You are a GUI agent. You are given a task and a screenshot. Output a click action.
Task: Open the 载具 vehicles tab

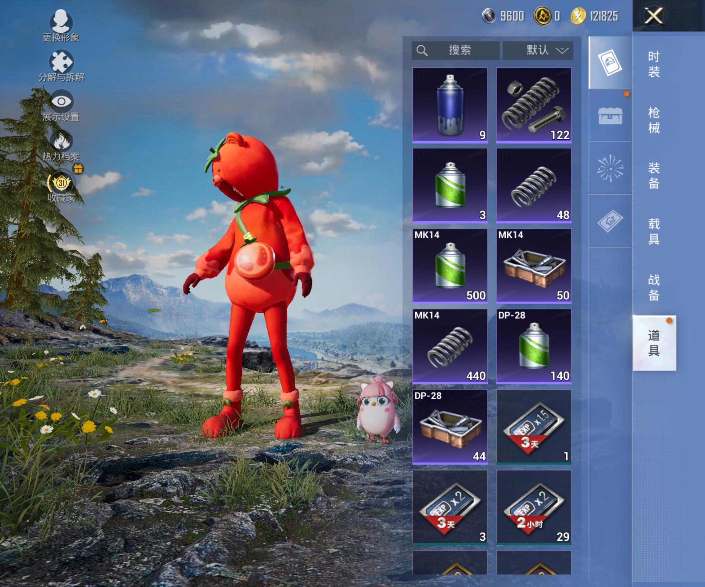pos(653,232)
